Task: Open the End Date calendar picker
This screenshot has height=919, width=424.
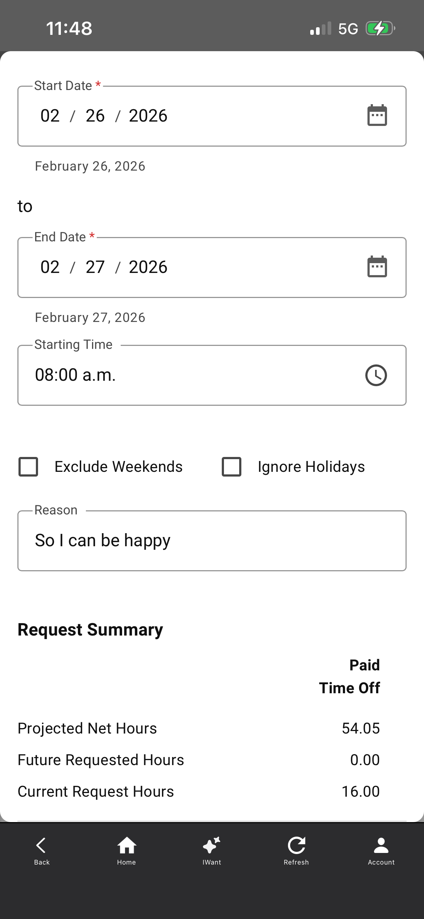Action: 377,267
